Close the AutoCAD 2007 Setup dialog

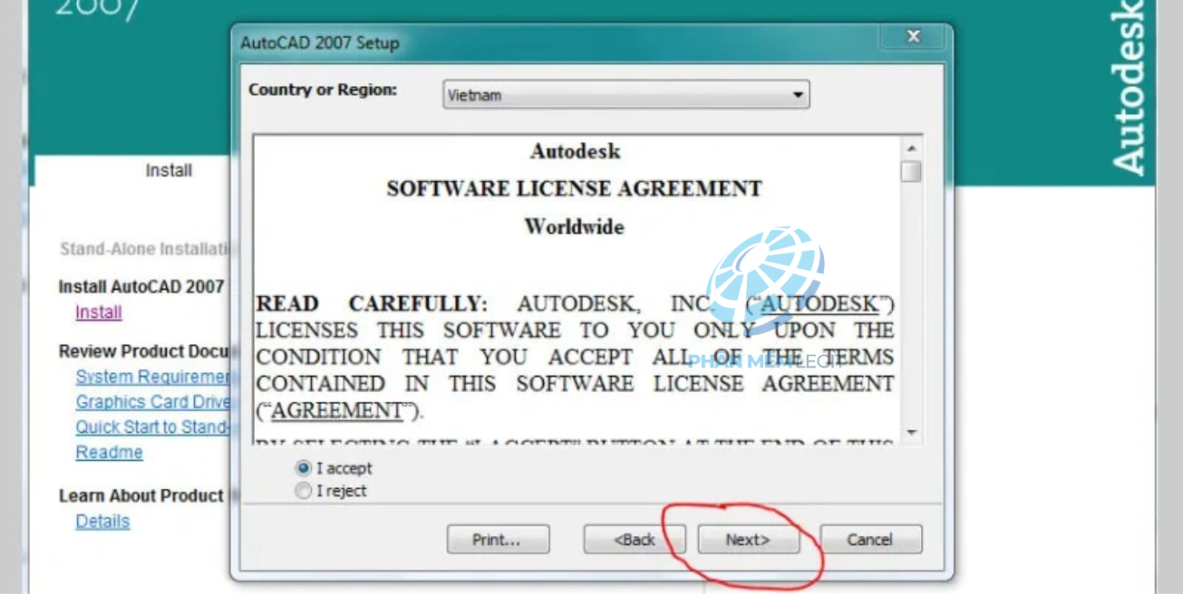click(x=913, y=37)
